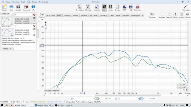Toggle Scrollbars on the graph
The image size is (191, 107).
(161, 15)
